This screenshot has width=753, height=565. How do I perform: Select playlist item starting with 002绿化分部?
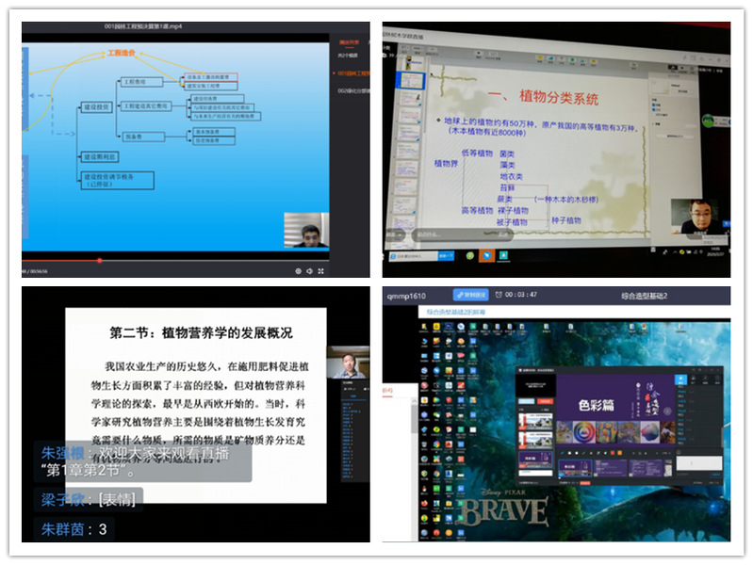[353, 90]
